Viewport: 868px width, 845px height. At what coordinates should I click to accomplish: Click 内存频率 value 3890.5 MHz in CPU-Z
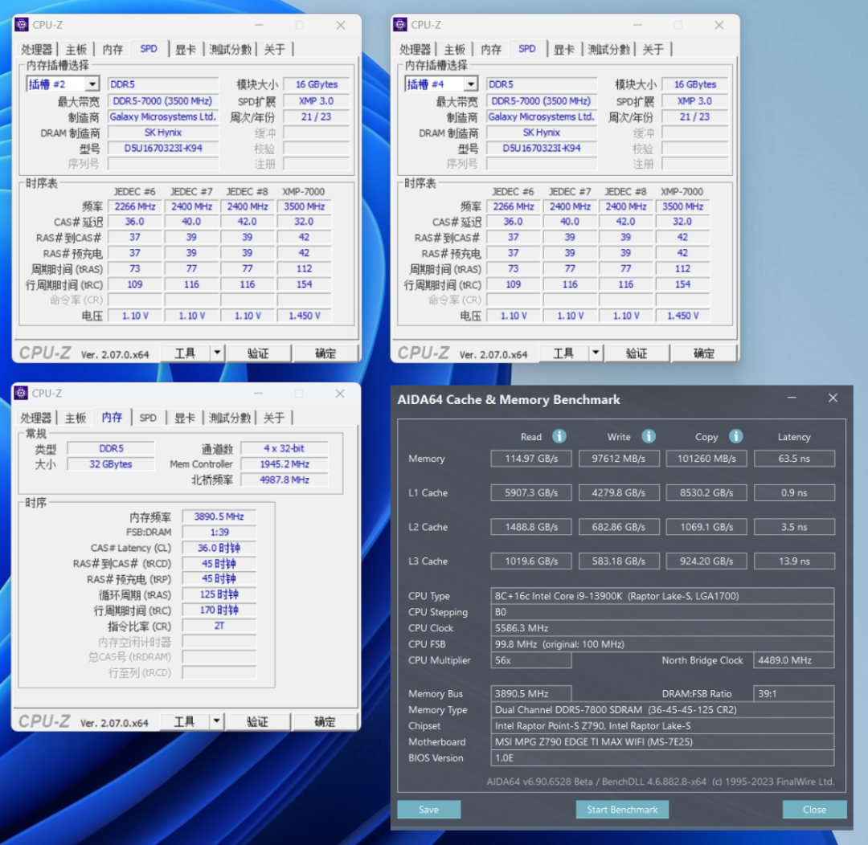pyautogui.click(x=219, y=516)
